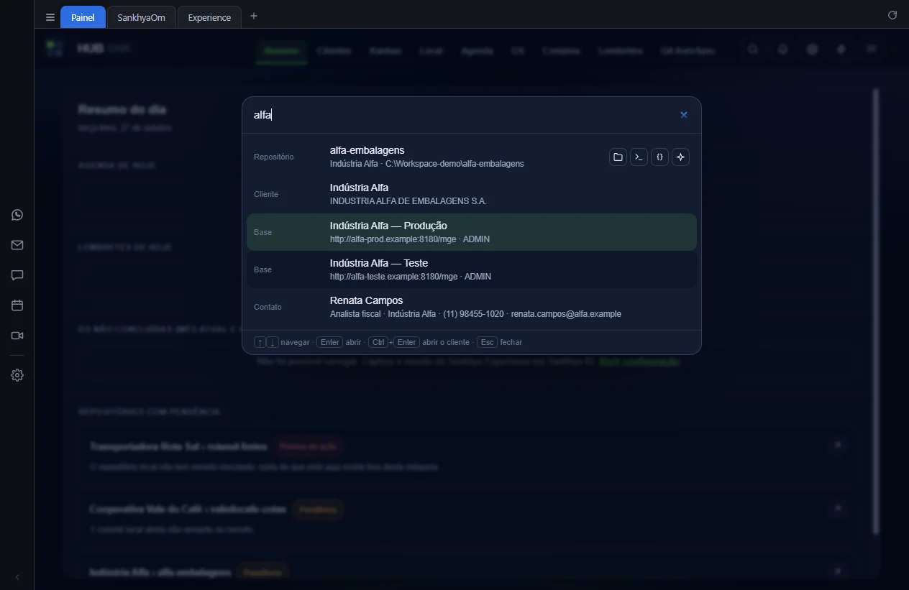Collapse the sidebar with the bottom chevron

[17, 577]
